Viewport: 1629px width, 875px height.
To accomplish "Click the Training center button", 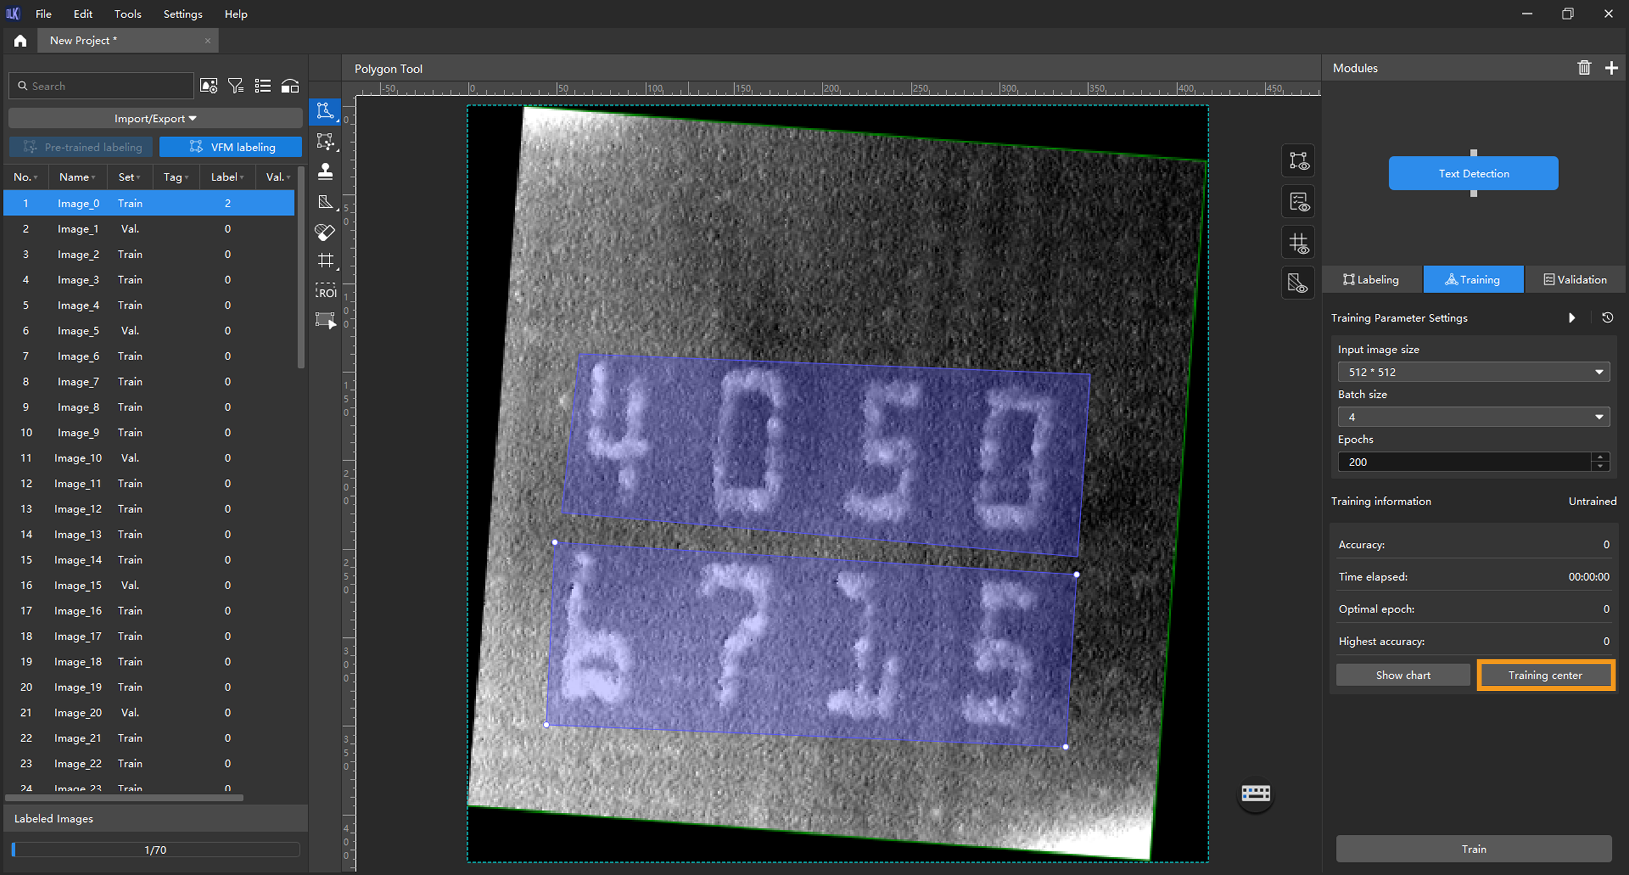I will tap(1545, 675).
